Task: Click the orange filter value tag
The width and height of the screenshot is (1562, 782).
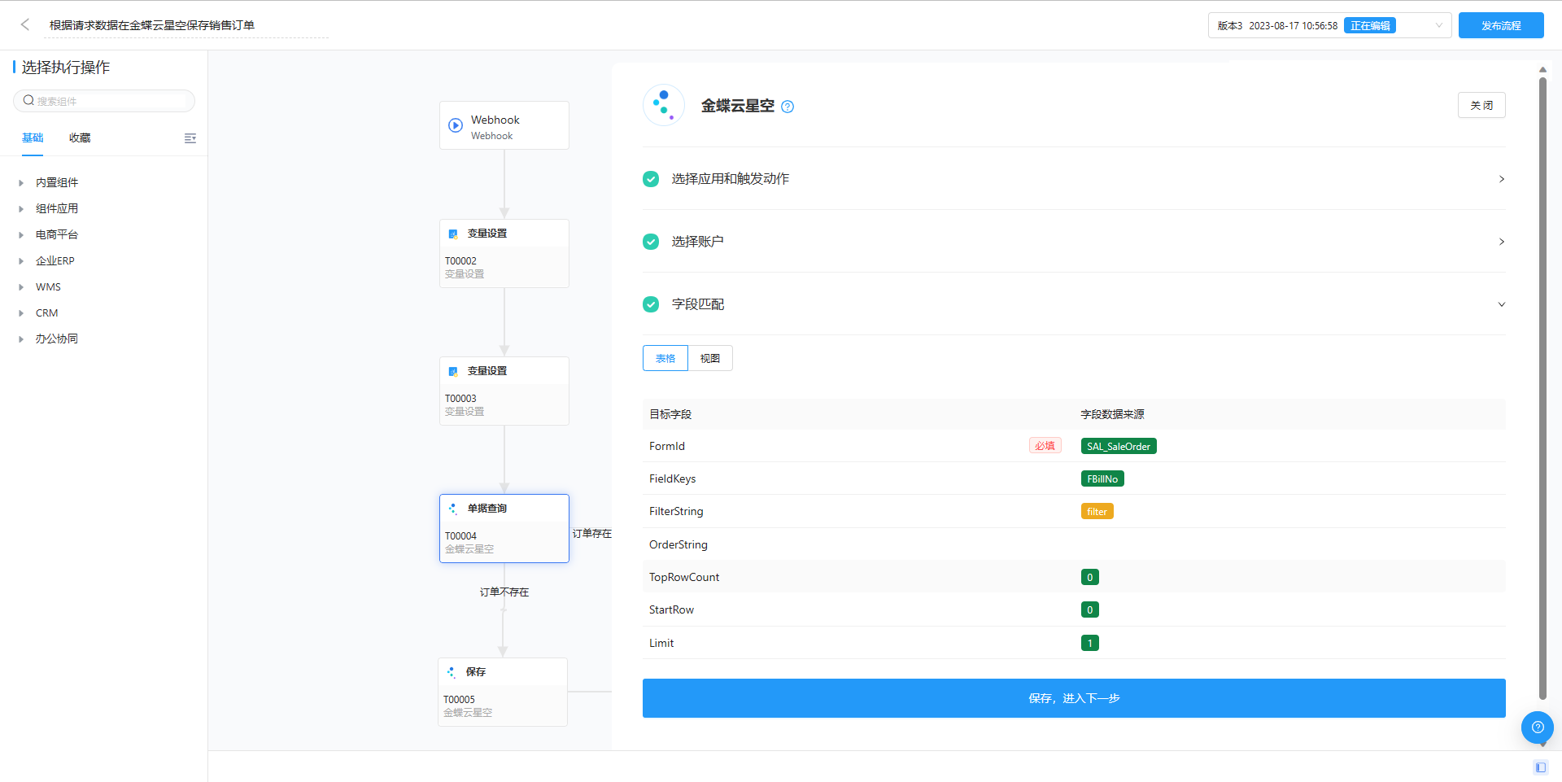Action: pos(1097,511)
